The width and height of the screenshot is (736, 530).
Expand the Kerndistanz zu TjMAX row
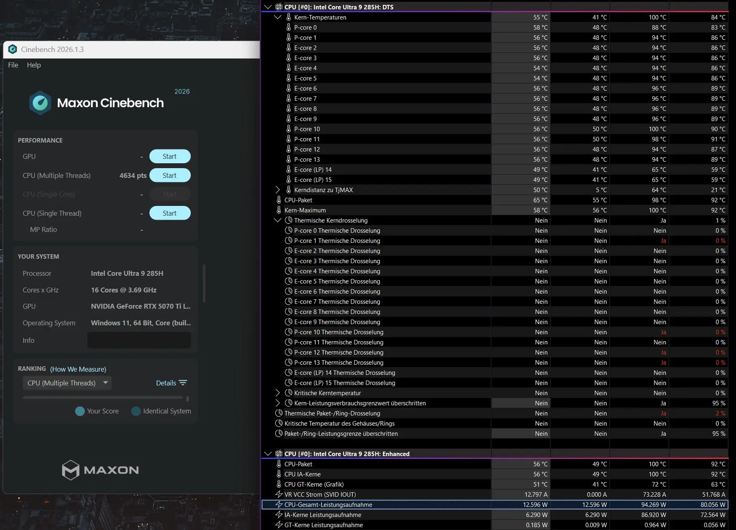pos(278,190)
